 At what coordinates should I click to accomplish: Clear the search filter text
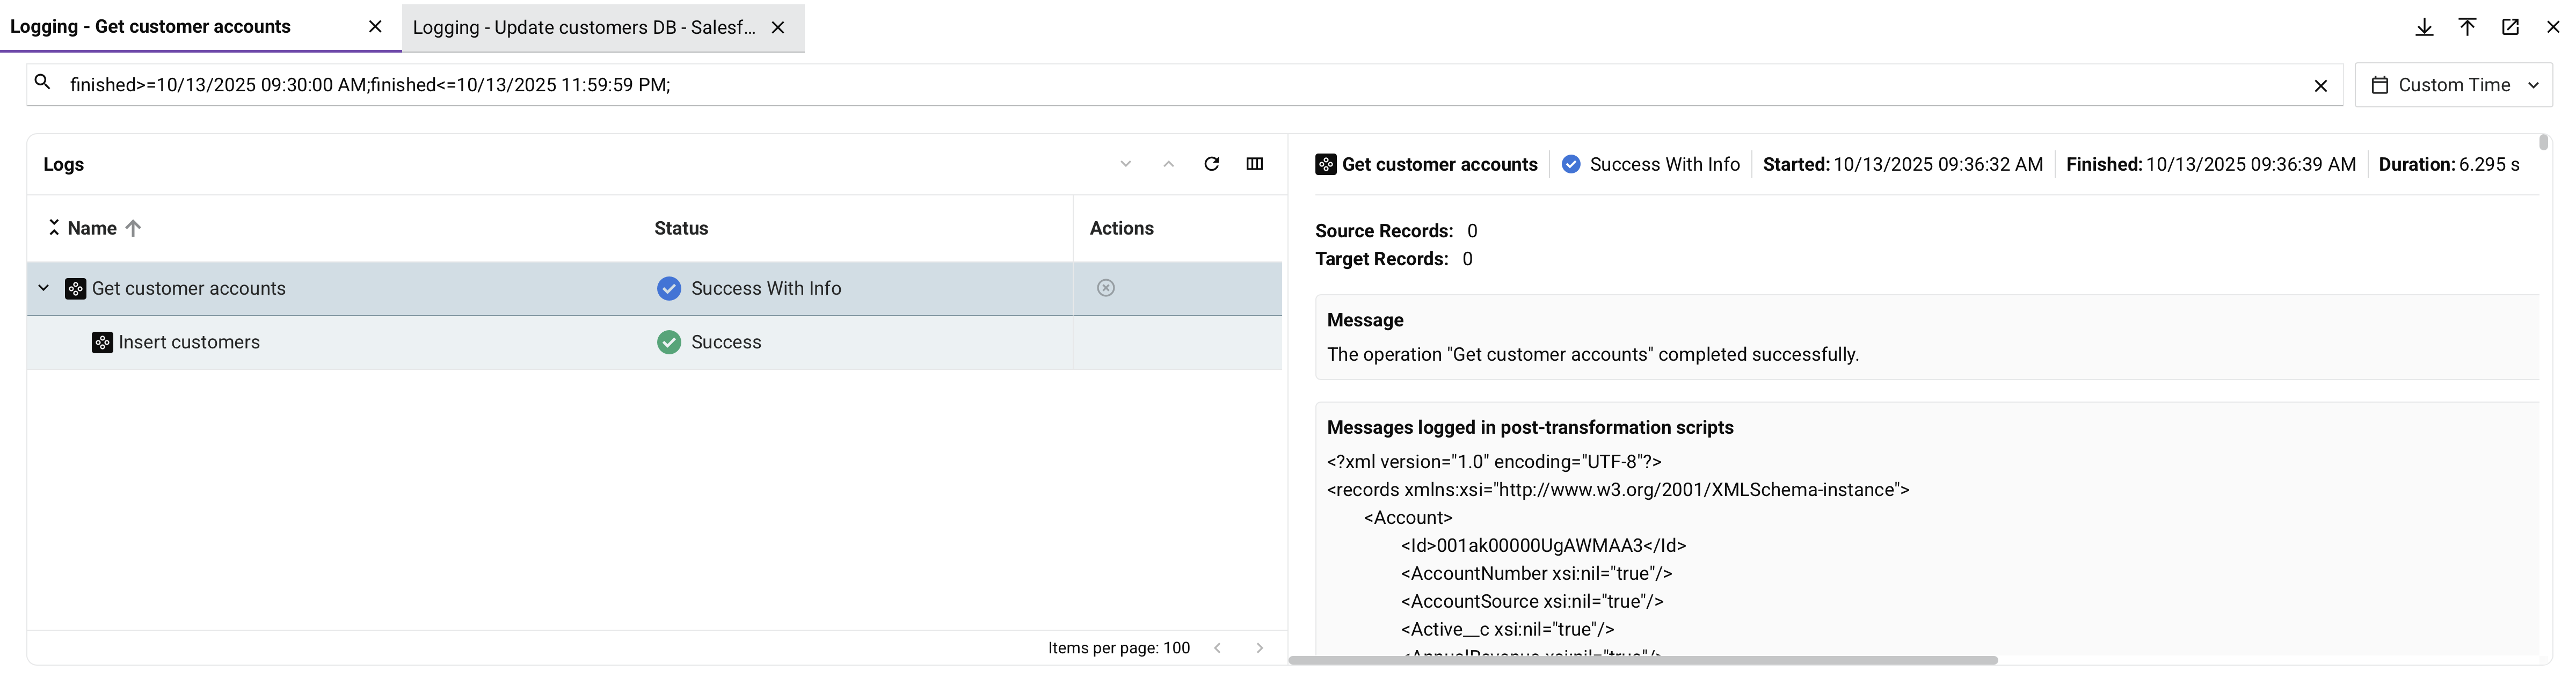[x=2321, y=86]
